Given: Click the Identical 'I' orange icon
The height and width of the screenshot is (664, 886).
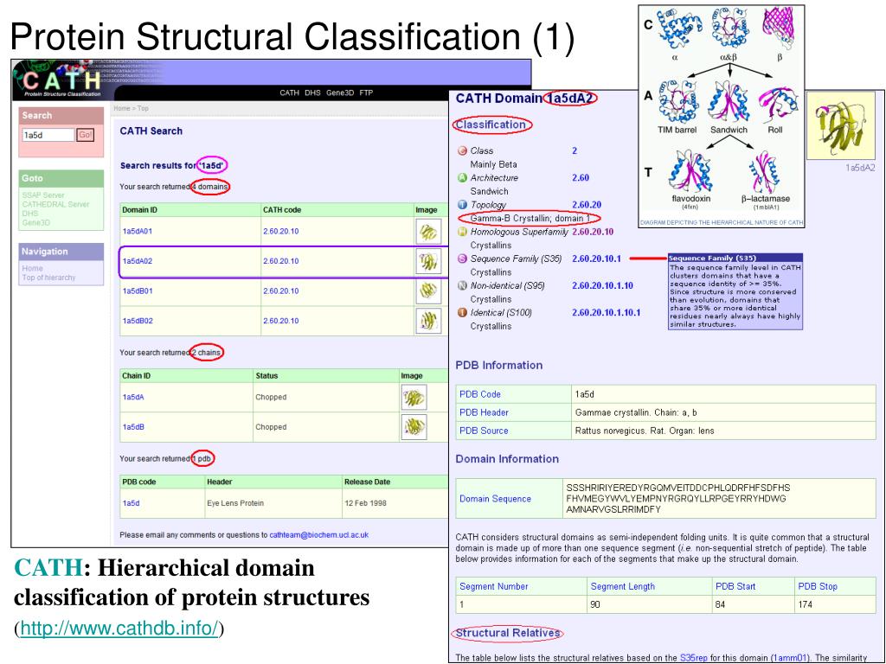Looking at the screenshot, I should point(462,312).
